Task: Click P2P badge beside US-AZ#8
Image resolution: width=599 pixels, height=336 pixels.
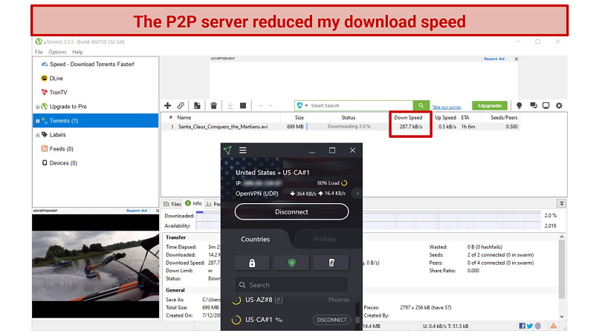Action: point(279,300)
